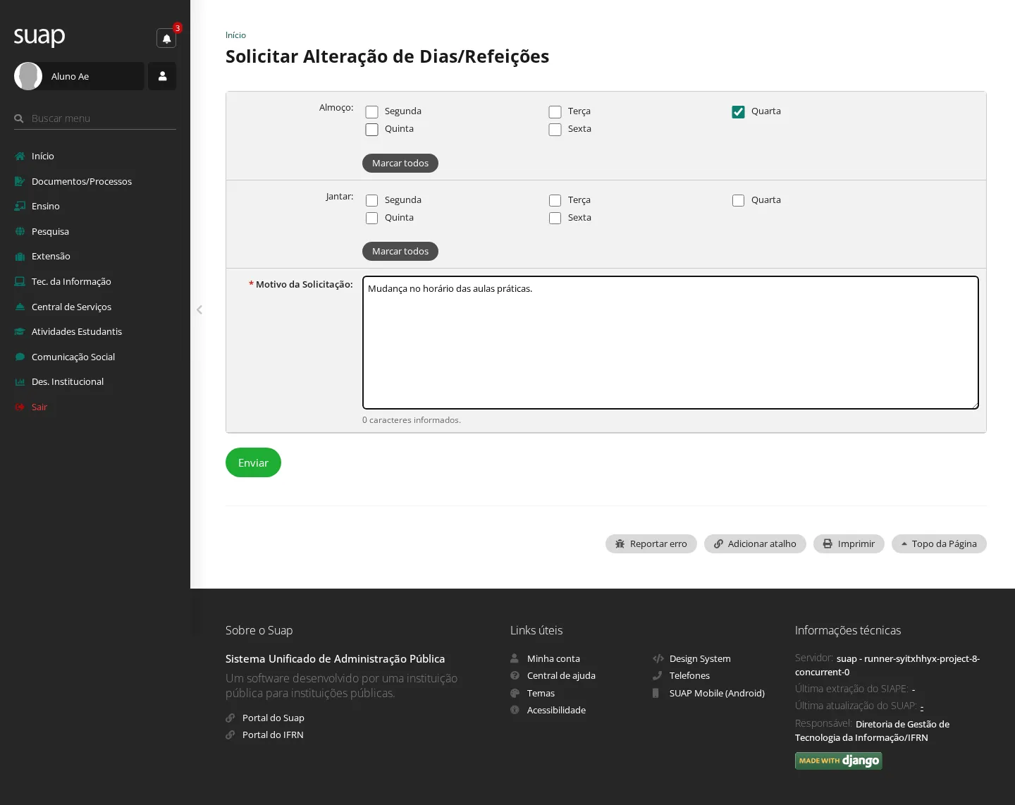This screenshot has height=805, width=1015.
Task: Click the Des. Institucional chart icon
Action: point(20,381)
